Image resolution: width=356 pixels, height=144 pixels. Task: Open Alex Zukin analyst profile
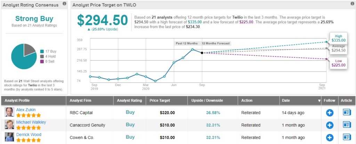[26, 110]
